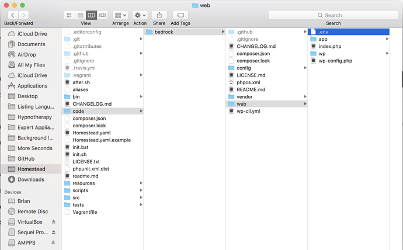Switch to column view
This screenshot has height=250, width=403.
tap(91, 15)
